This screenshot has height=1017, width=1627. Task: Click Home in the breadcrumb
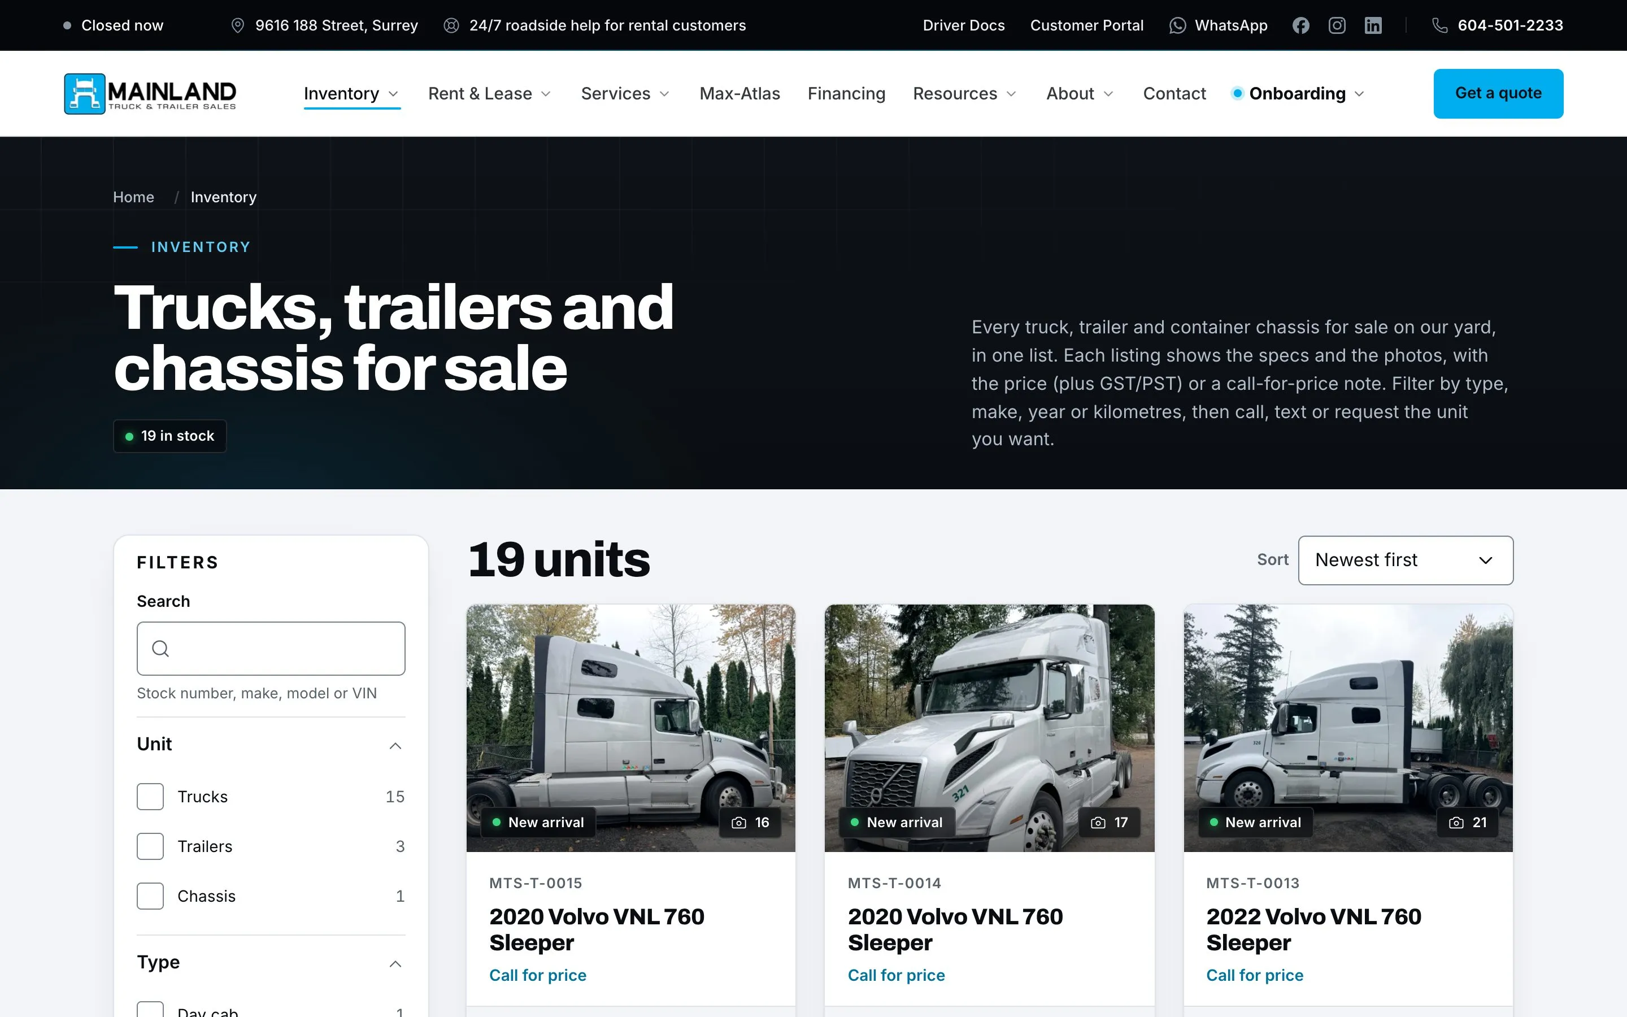[133, 197]
